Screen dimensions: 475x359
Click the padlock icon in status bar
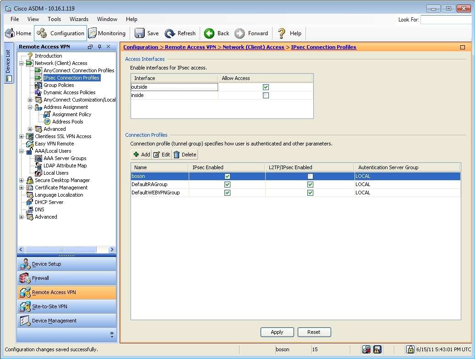(410, 349)
